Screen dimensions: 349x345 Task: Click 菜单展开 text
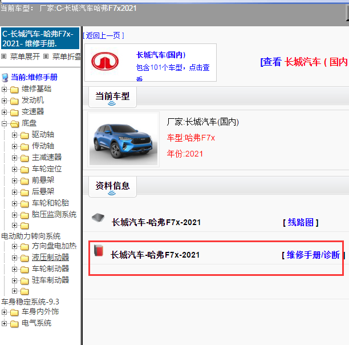(25, 57)
